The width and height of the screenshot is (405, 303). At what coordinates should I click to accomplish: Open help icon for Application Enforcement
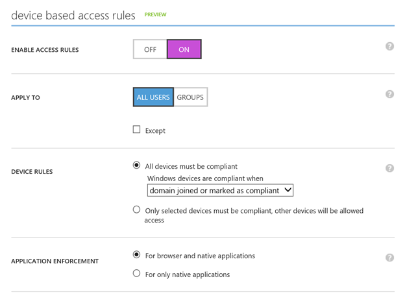[389, 258]
